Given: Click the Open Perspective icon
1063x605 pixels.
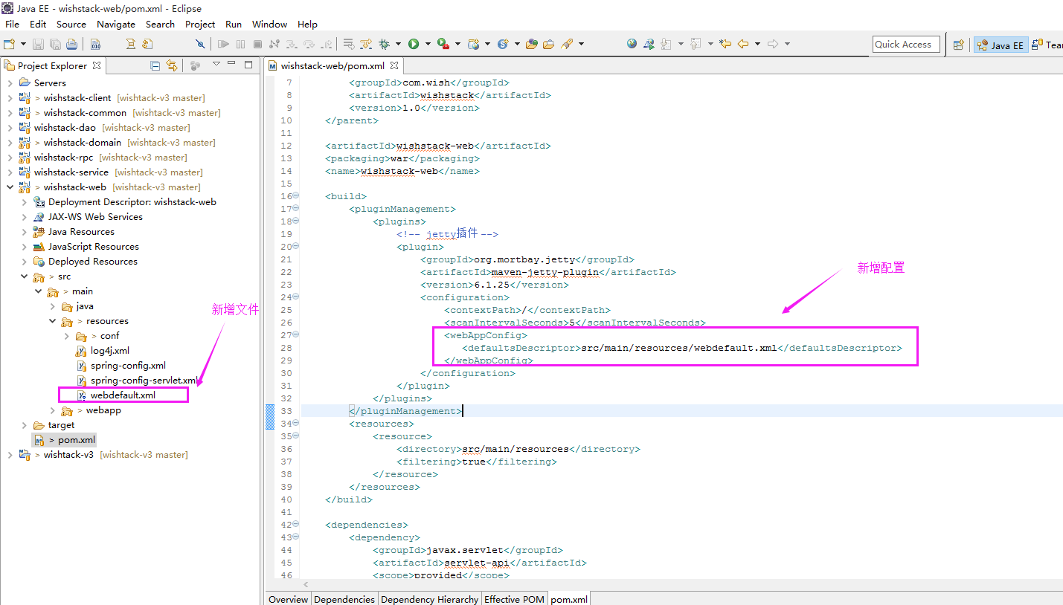Looking at the screenshot, I should coord(959,45).
